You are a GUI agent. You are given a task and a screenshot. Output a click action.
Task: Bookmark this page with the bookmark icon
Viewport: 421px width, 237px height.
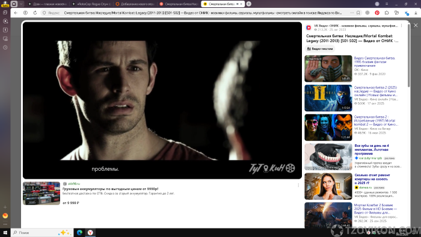tap(358, 13)
